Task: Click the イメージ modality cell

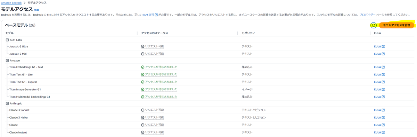Action: [247, 89]
